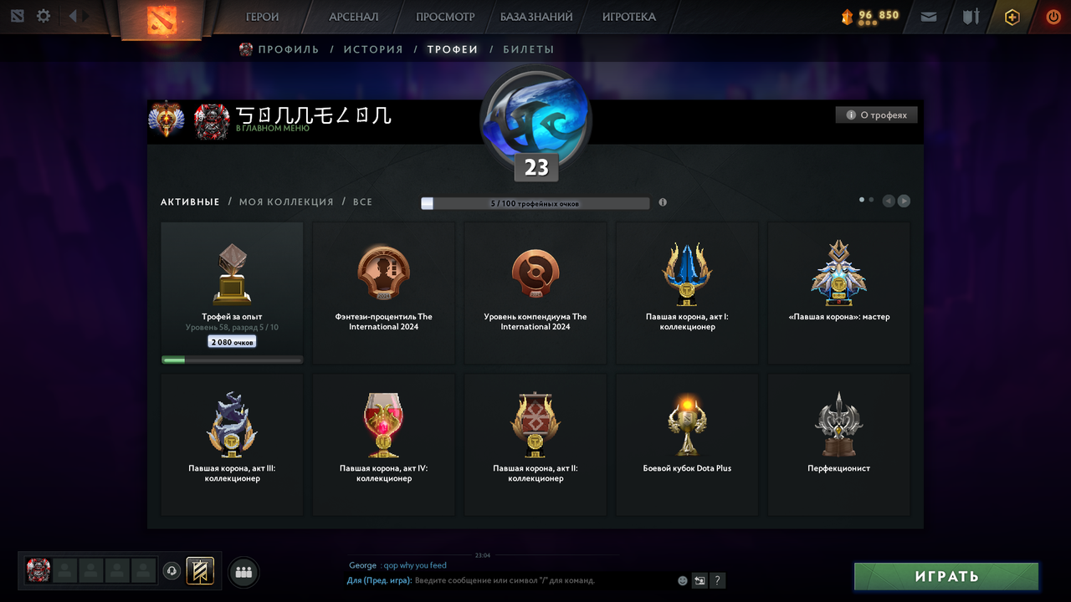Open the party finder group icon
The image size is (1071, 602).
tap(243, 572)
